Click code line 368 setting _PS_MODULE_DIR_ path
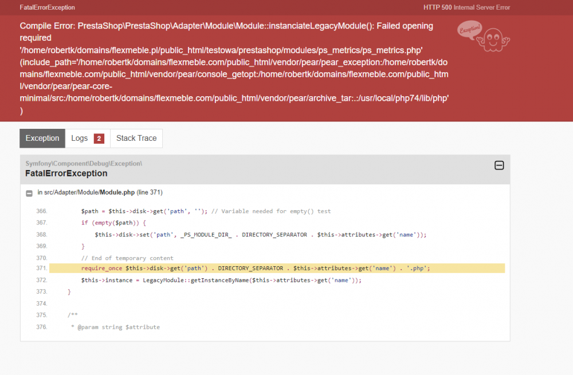 pyautogui.click(x=261, y=235)
